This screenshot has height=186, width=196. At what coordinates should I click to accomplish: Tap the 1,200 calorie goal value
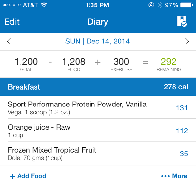point(26,62)
